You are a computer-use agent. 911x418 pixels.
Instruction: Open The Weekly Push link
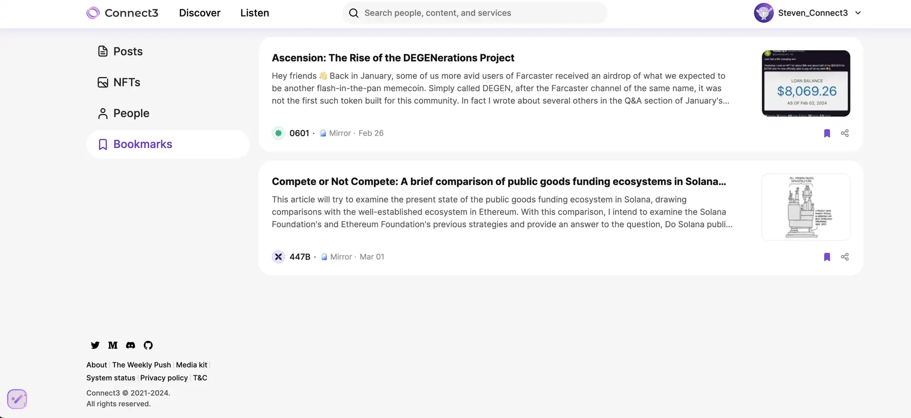(x=141, y=365)
